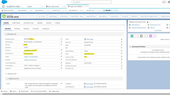Click in the global Search box
Viewport: 170px width, 95px height.
coord(92,2)
